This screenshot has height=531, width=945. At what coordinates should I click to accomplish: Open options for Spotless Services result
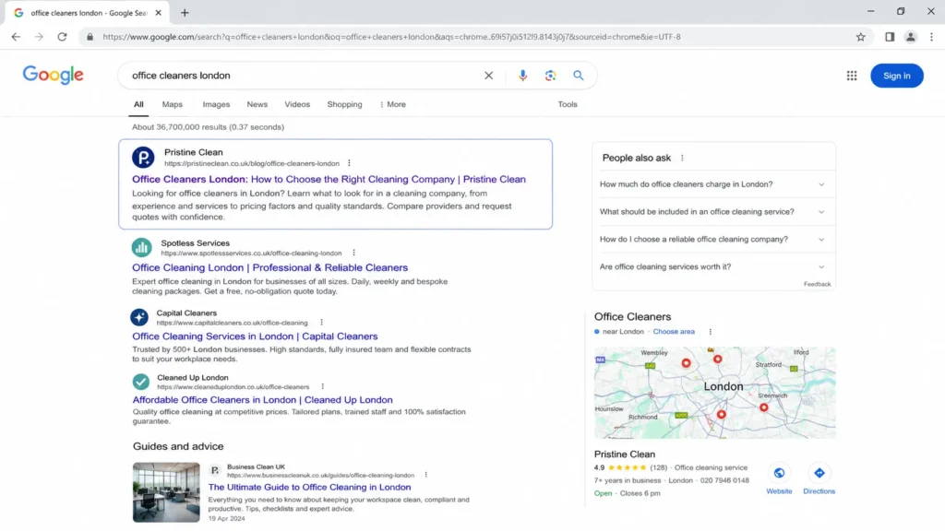(353, 253)
